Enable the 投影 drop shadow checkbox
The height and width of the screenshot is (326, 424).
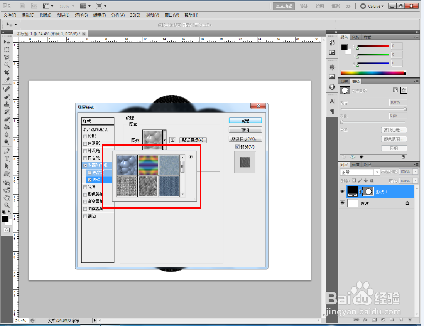[x=85, y=136]
